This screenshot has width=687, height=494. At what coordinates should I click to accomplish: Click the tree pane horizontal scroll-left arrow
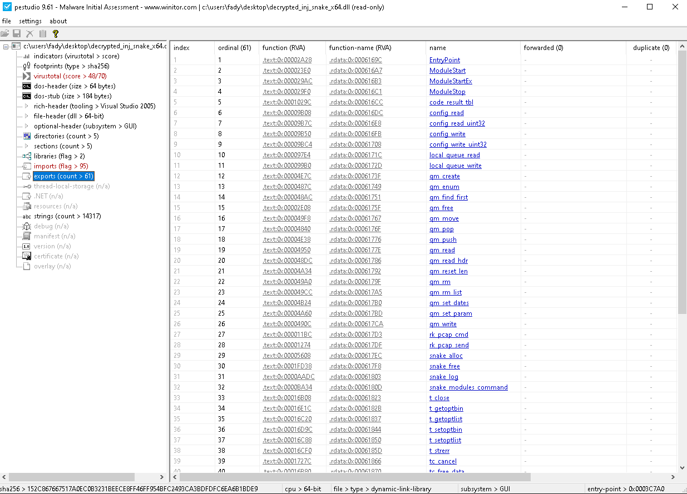tap(4, 477)
